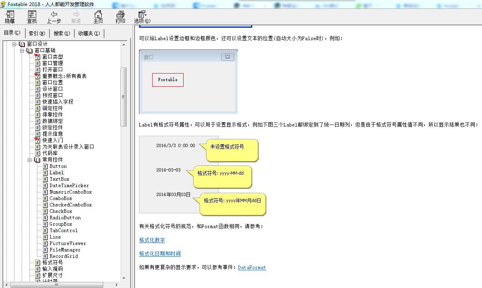482x288 pixels.
Task: Click the page icon beside CheckBox
Action: 45,211
